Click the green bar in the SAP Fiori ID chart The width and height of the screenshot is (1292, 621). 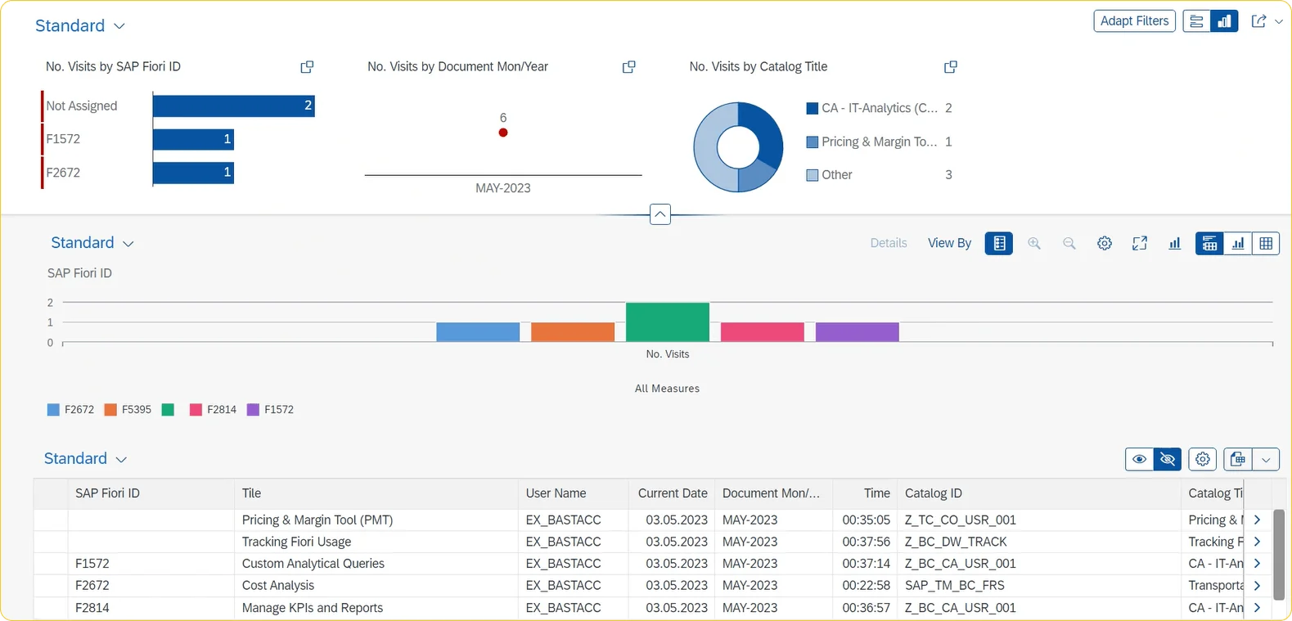667,322
